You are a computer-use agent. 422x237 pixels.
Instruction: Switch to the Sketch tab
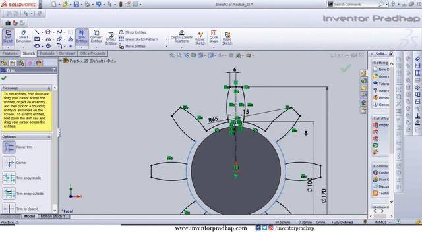pos(29,53)
